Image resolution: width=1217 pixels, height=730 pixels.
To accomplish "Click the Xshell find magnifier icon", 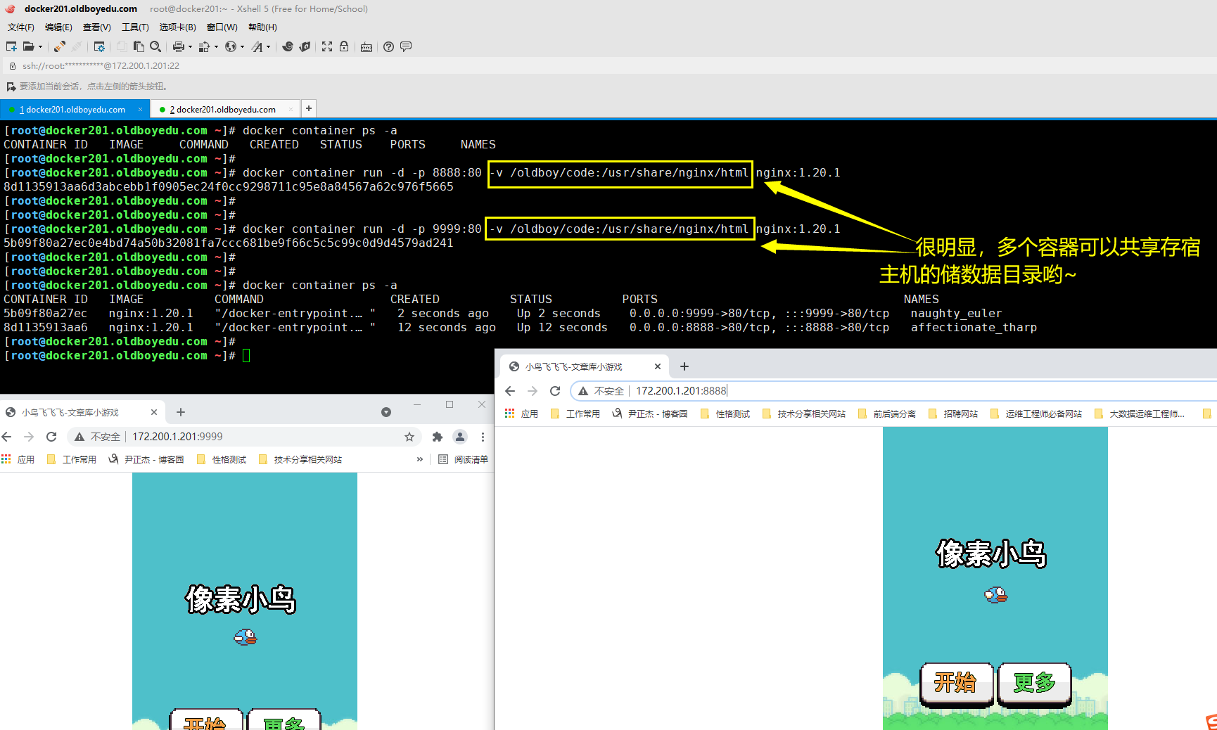I will tap(155, 46).
